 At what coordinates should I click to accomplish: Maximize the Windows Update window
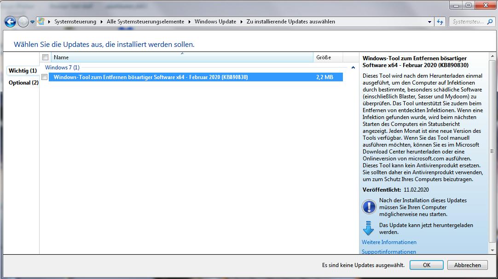pyautogui.click(x=469, y=5)
